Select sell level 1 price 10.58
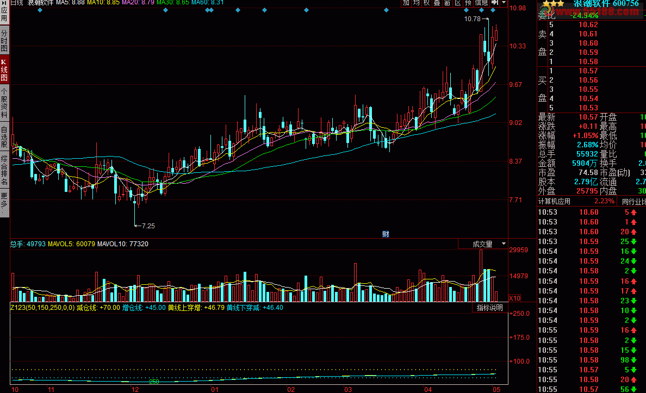This screenshot has width=646, height=393. pyautogui.click(x=588, y=62)
